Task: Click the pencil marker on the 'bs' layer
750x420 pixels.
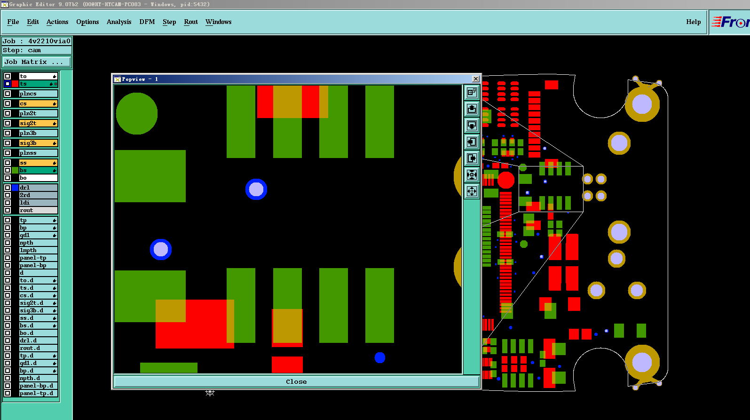Action: tap(55, 170)
